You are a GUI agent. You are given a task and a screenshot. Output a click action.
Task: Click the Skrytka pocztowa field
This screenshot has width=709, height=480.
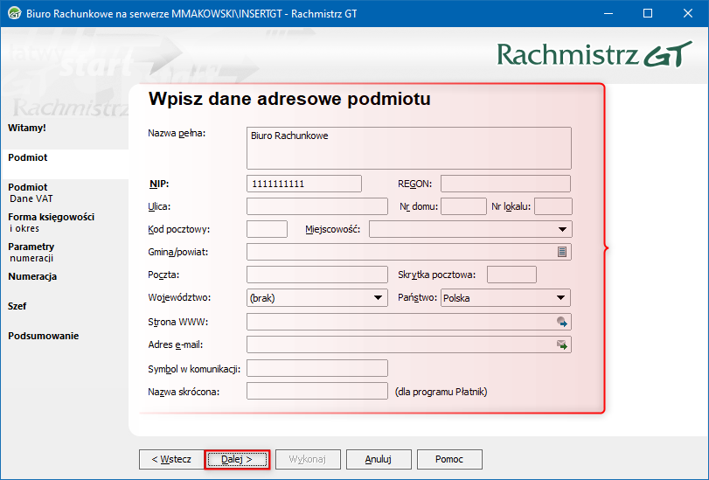[x=511, y=275]
